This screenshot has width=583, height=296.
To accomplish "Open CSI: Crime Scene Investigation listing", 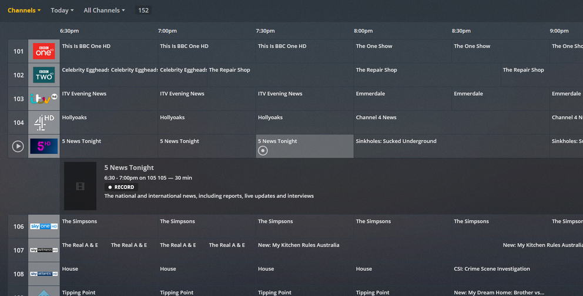I will [518, 274].
